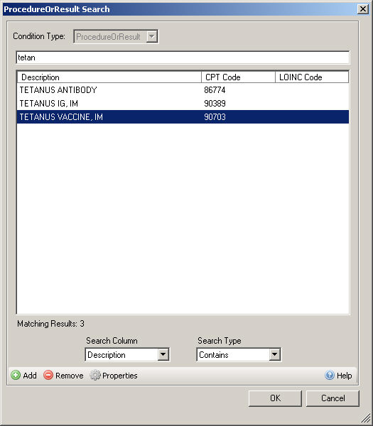
Task: Expand the Search Type dropdown arrow
Action: [x=274, y=354]
